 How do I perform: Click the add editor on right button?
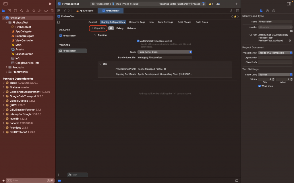[237, 11]
